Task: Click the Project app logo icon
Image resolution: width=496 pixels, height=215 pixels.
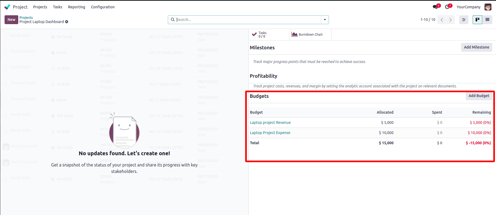Action: click(7, 7)
